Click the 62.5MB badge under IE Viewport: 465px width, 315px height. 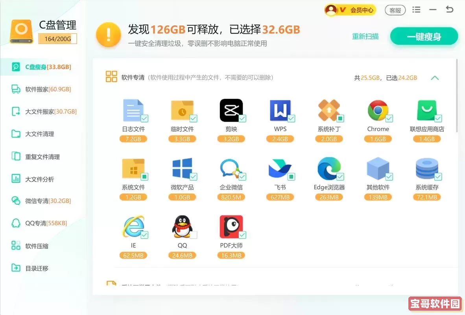[133, 255]
